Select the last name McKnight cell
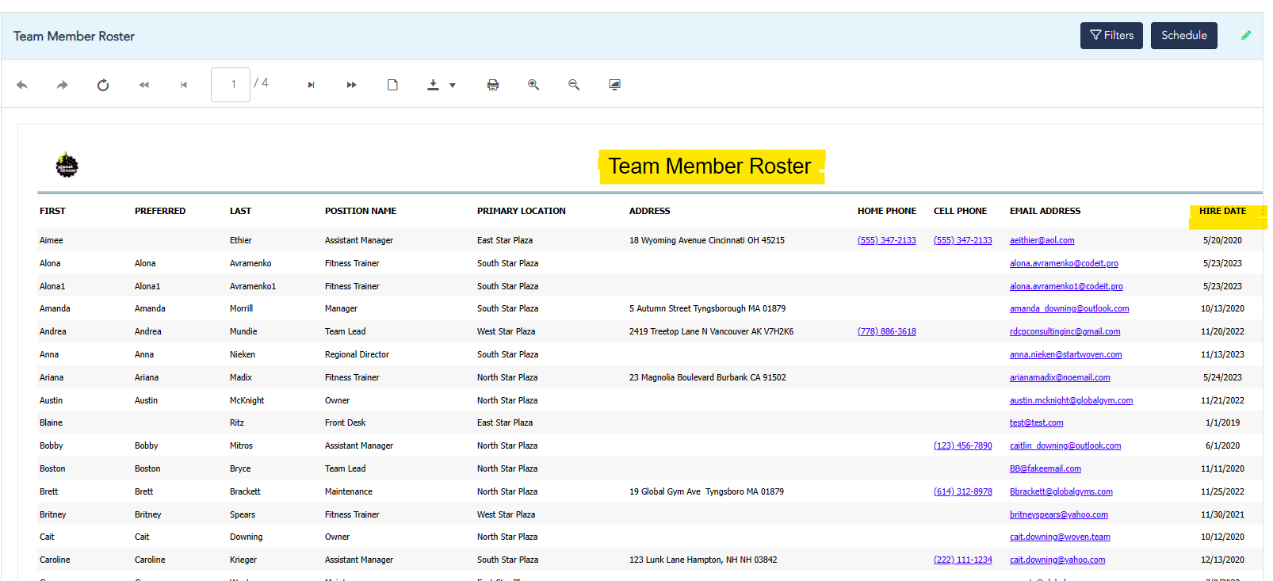 coord(247,400)
